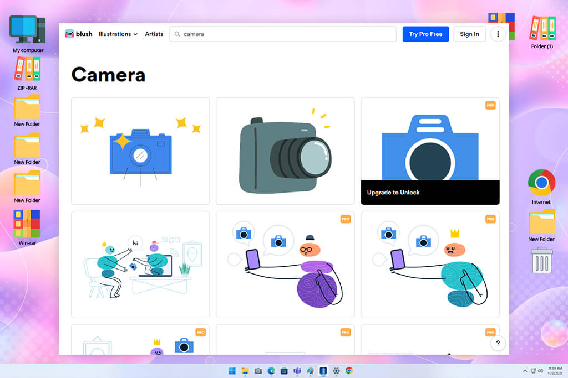Click the blush logo
Image resolution: width=568 pixels, height=378 pixels.
tap(78, 34)
